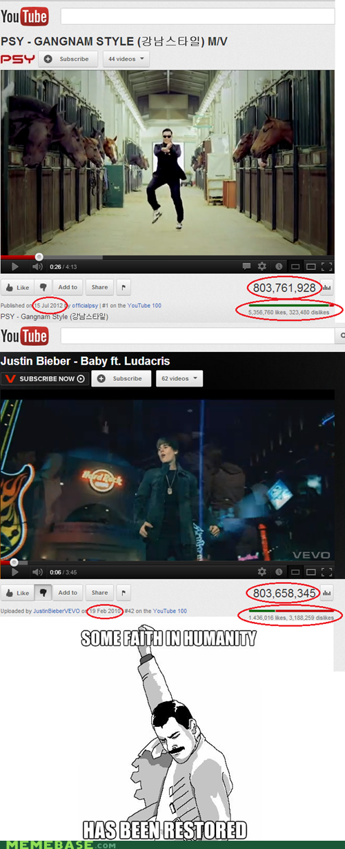
Task: Switch Baby video player to small size
Action: coord(295,572)
